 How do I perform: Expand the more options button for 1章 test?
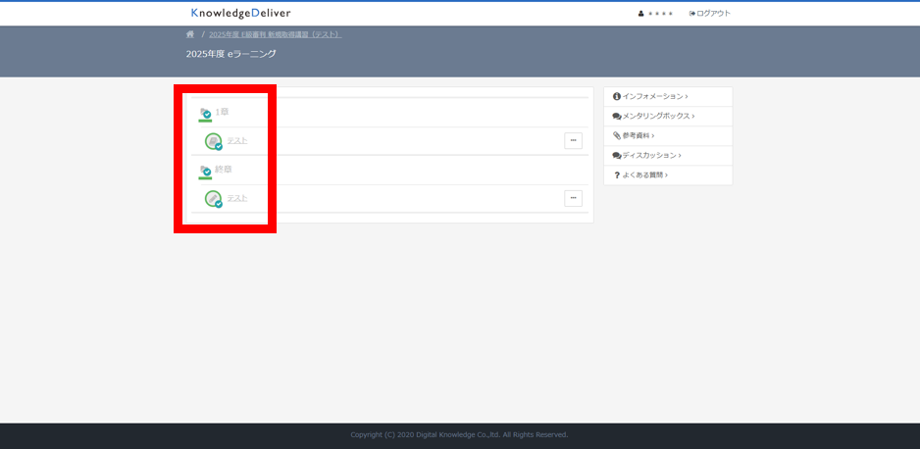pos(573,140)
